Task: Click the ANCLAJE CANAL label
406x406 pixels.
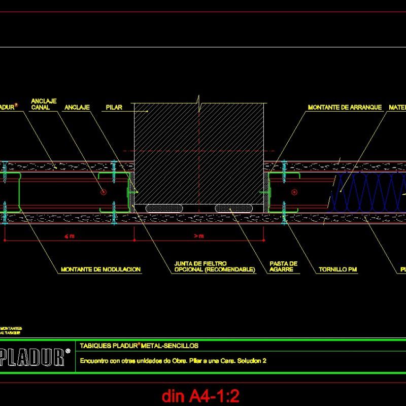Action: coord(44,104)
